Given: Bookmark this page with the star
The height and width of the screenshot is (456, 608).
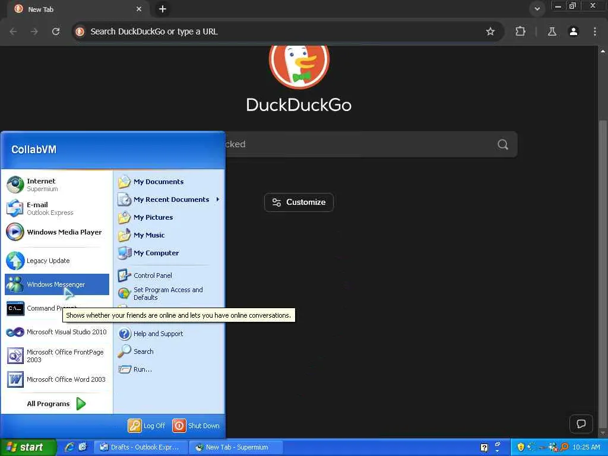Looking at the screenshot, I should click(x=490, y=31).
